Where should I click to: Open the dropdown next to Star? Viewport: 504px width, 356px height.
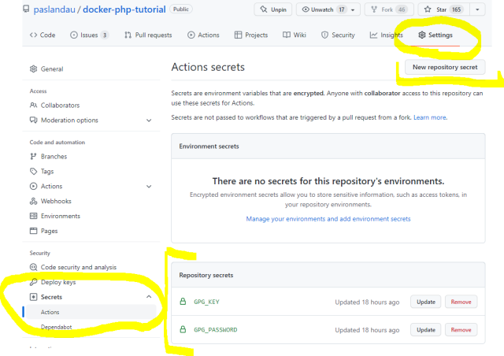(477, 9)
